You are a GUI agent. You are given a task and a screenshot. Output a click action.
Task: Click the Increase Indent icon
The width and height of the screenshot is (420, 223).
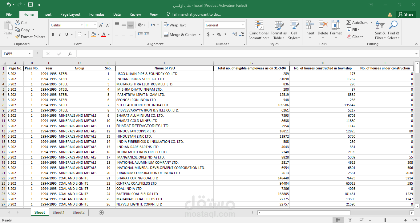pyautogui.click(x=147, y=34)
